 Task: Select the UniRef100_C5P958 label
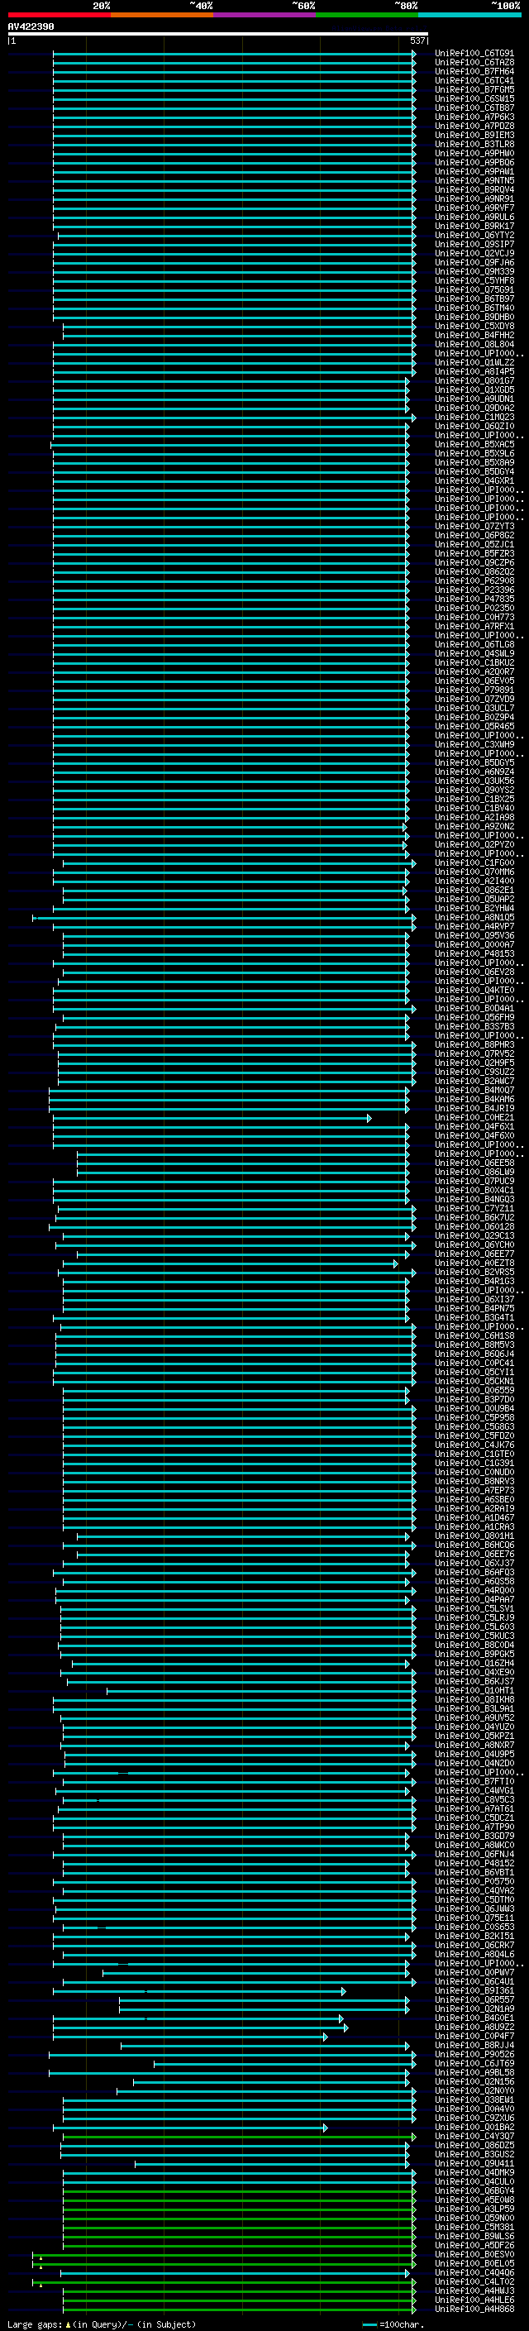474,1418
